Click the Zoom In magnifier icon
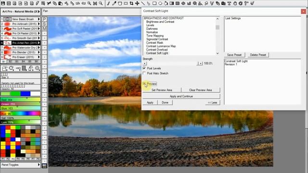This screenshot has height=173, width=308. (89, 3)
